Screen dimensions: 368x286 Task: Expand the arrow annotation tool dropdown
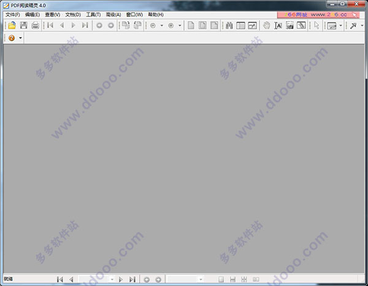tap(362, 25)
